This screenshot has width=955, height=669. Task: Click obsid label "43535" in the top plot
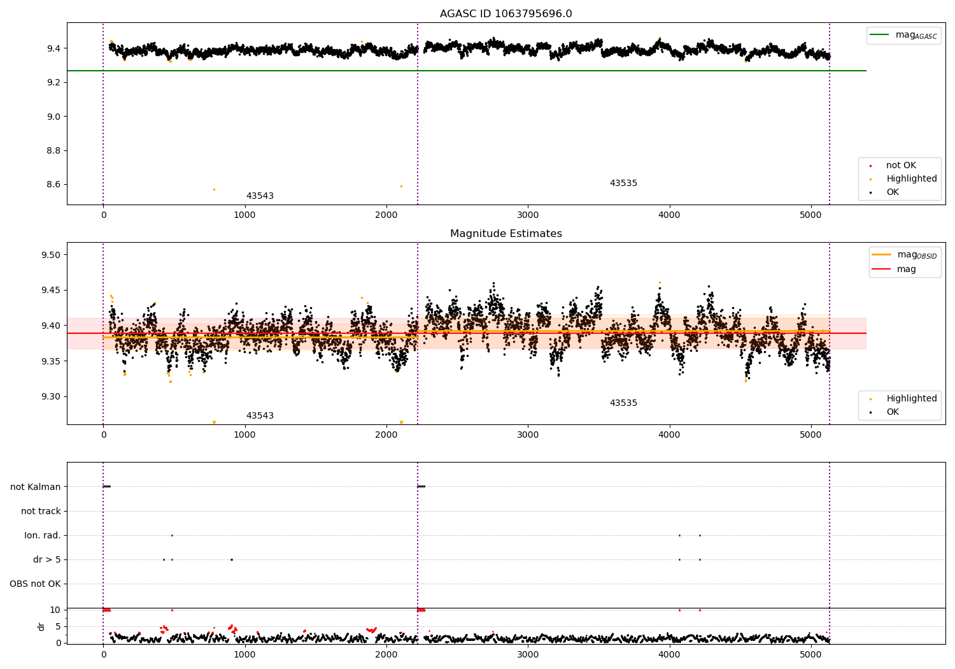tap(623, 183)
